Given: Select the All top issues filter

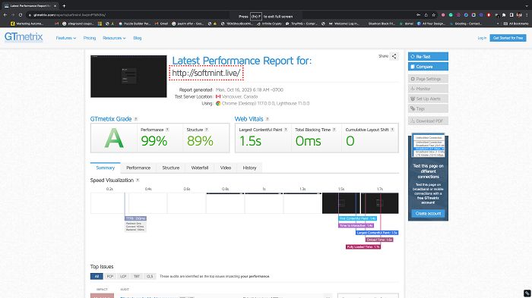Looking at the screenshot, I should pos(97,276).
